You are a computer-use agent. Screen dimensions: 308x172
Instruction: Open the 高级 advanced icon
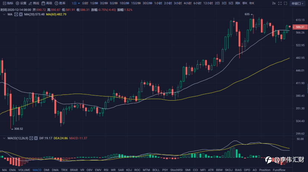click(43, 3)
